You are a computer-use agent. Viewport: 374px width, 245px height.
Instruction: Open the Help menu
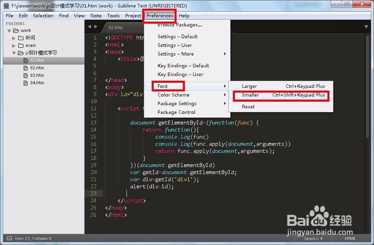184,16
